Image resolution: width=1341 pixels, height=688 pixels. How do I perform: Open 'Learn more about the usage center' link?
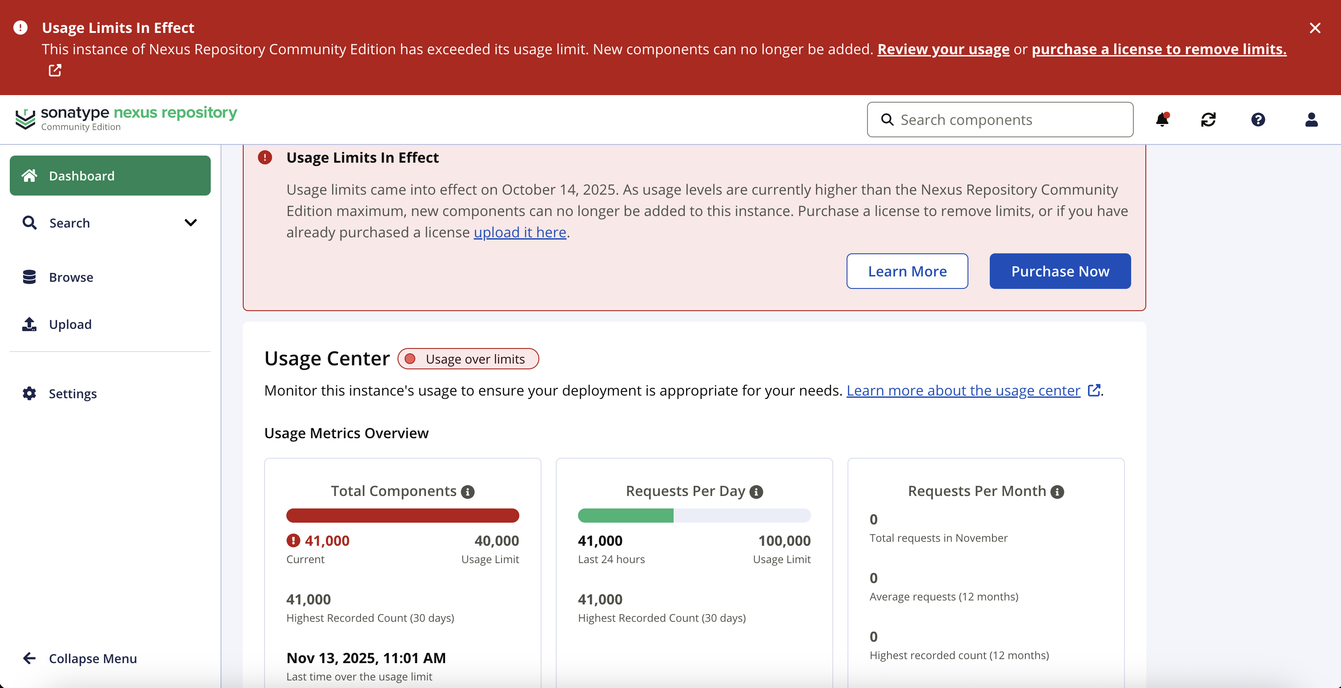[963, 390]
